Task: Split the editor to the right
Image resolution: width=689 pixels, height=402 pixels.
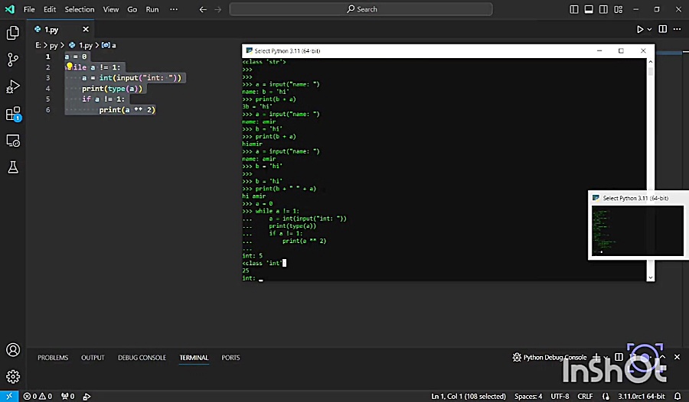Action: point(663,29)
